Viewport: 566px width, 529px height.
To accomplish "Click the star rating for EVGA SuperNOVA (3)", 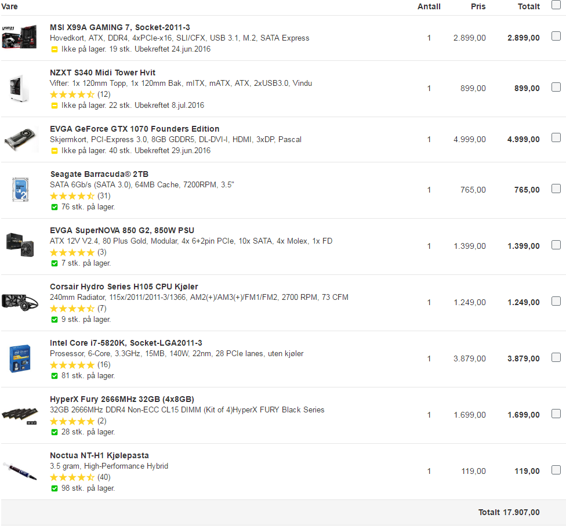I will click(72, 252).
